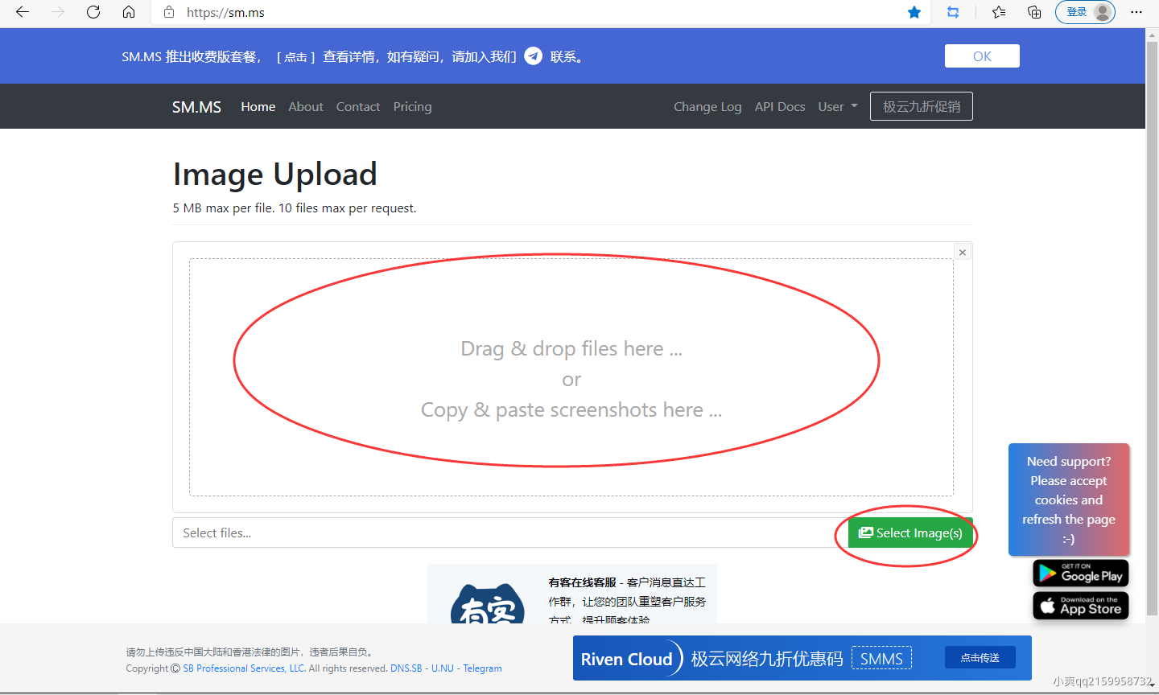The image size is (1159, 695).
Task: Click the Select Image(s) button
Action: pyautogui.click(x=910, y=533)
